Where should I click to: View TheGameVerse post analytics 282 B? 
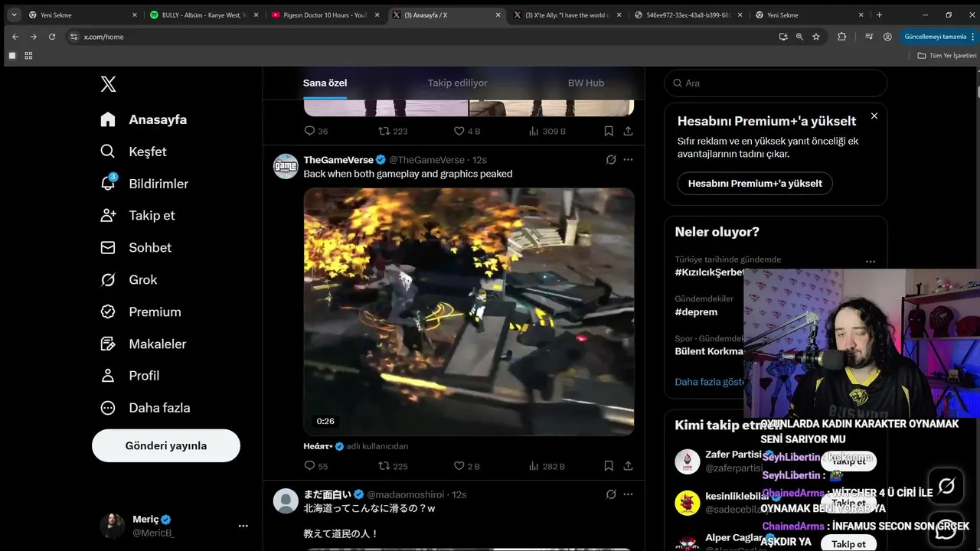547,466
